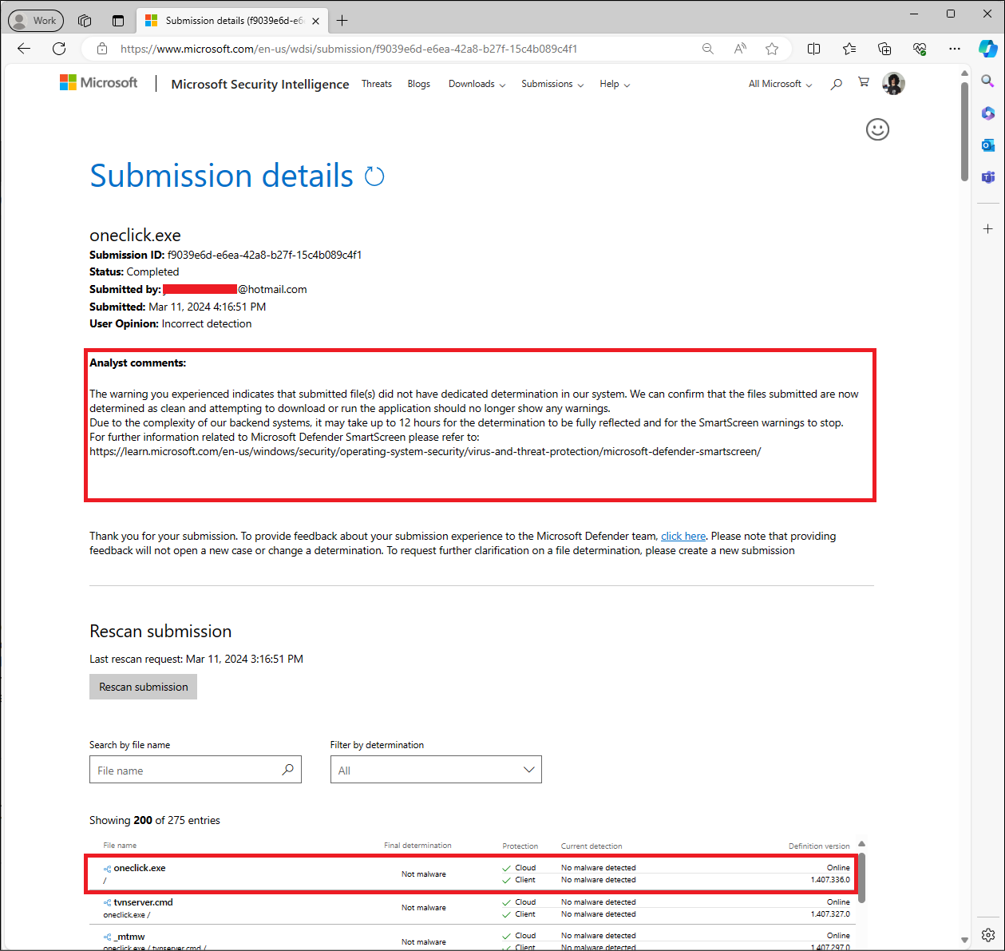The width and height of the screenshot is (1005, 951).
Task: Open Microsoft 365 in the sidebar
Action: point(988,113)
